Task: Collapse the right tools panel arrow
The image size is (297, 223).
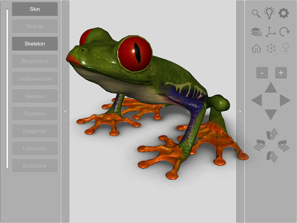Action: (240, 111)
